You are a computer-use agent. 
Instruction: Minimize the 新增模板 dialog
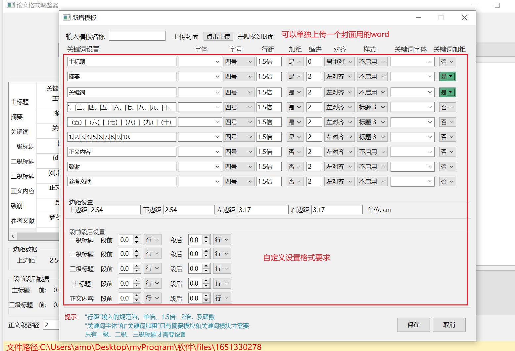pos(418,18)
